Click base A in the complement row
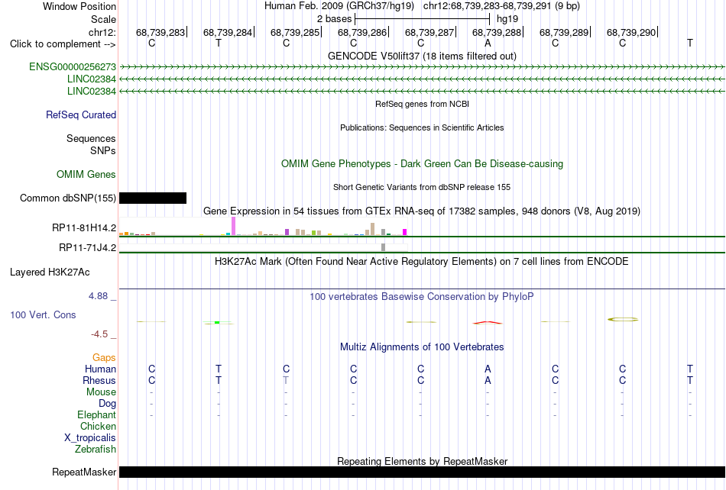 488,43
